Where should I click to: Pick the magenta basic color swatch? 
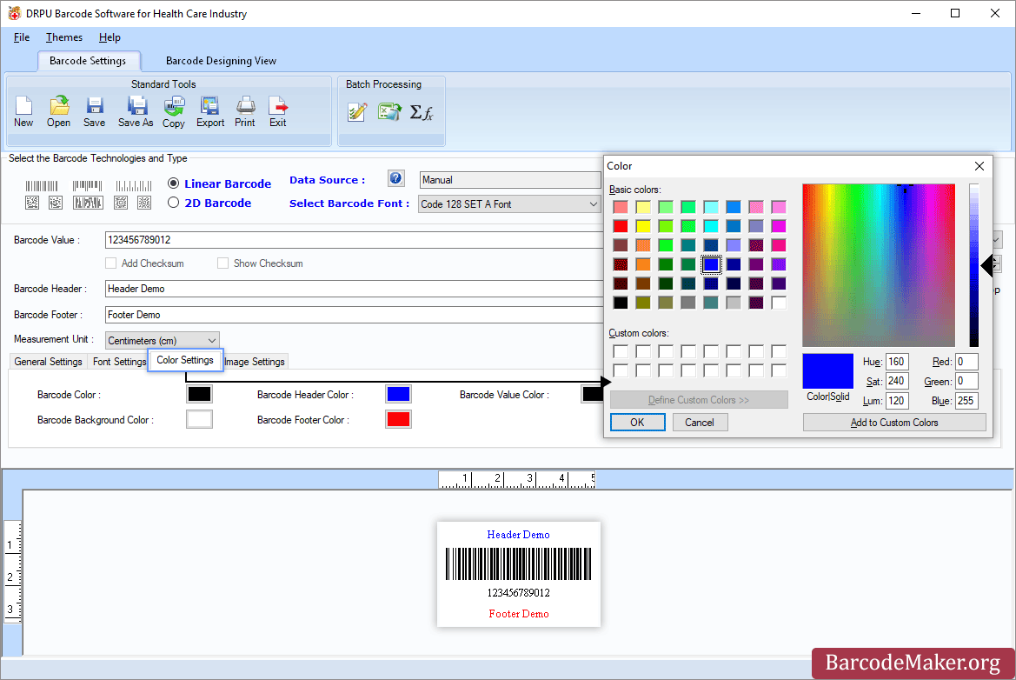[x=779, y=226]
